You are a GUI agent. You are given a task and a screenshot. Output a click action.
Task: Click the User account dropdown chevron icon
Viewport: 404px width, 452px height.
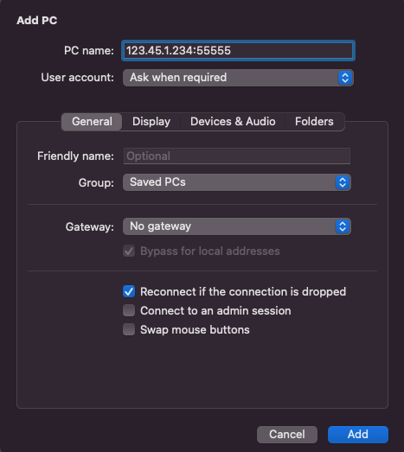[345, 78]
